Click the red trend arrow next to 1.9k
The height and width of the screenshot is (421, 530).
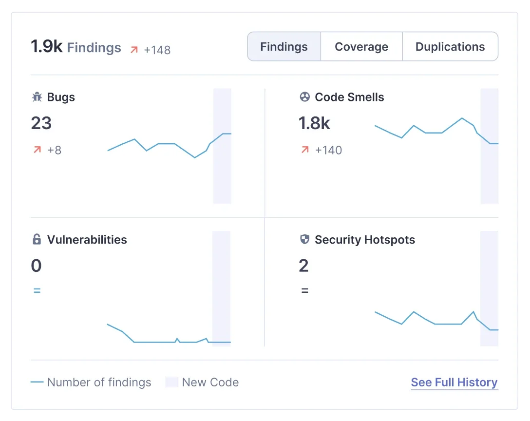(135, 49)
